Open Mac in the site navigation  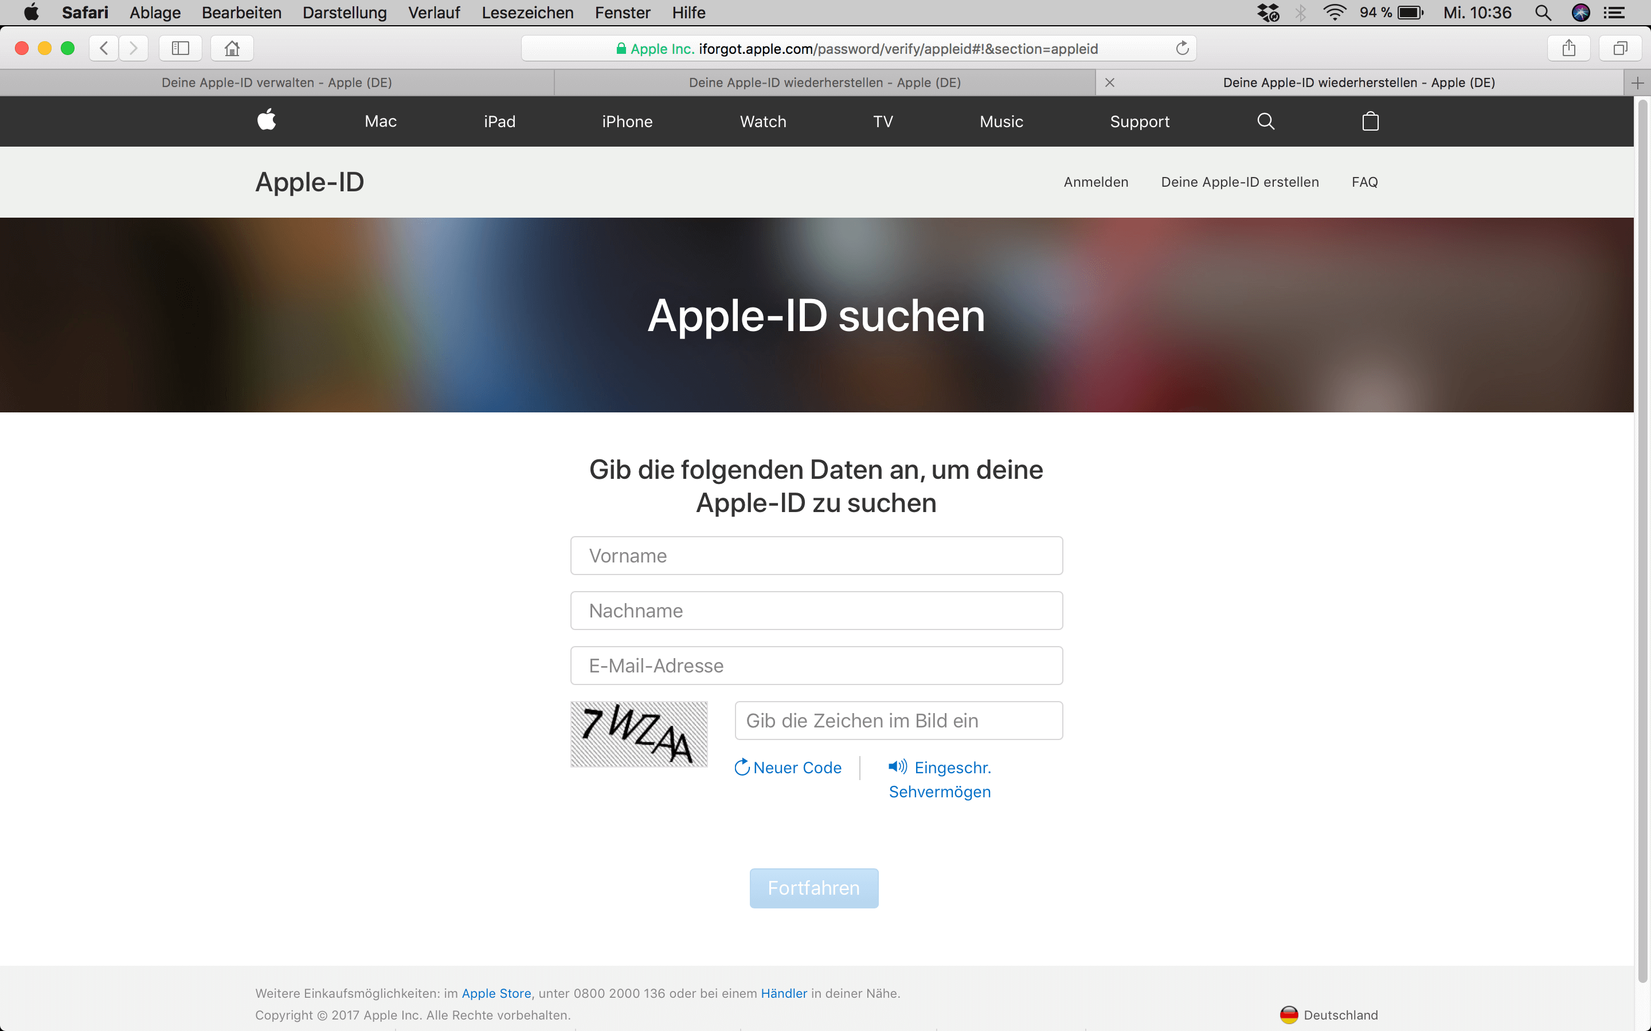[381, 121]
